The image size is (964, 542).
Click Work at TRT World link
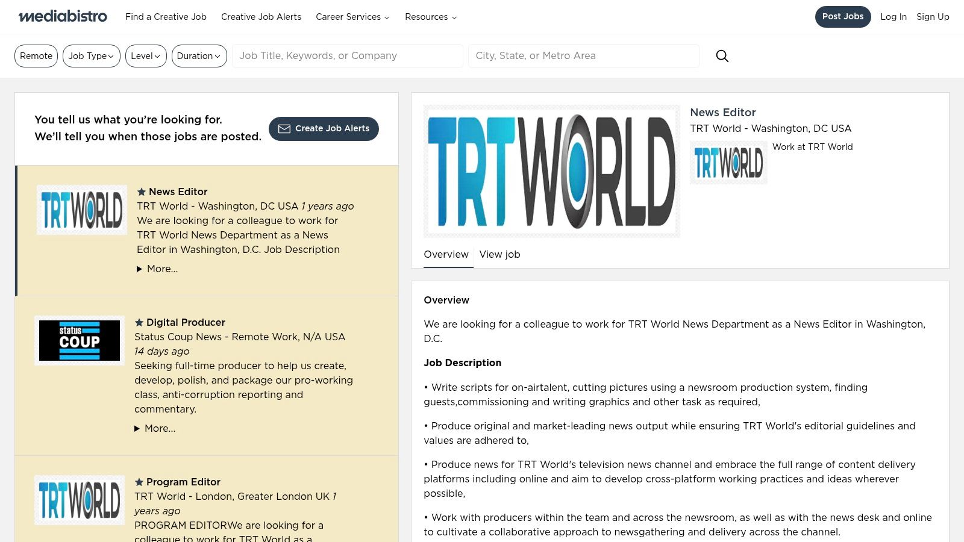coord(812,147)
